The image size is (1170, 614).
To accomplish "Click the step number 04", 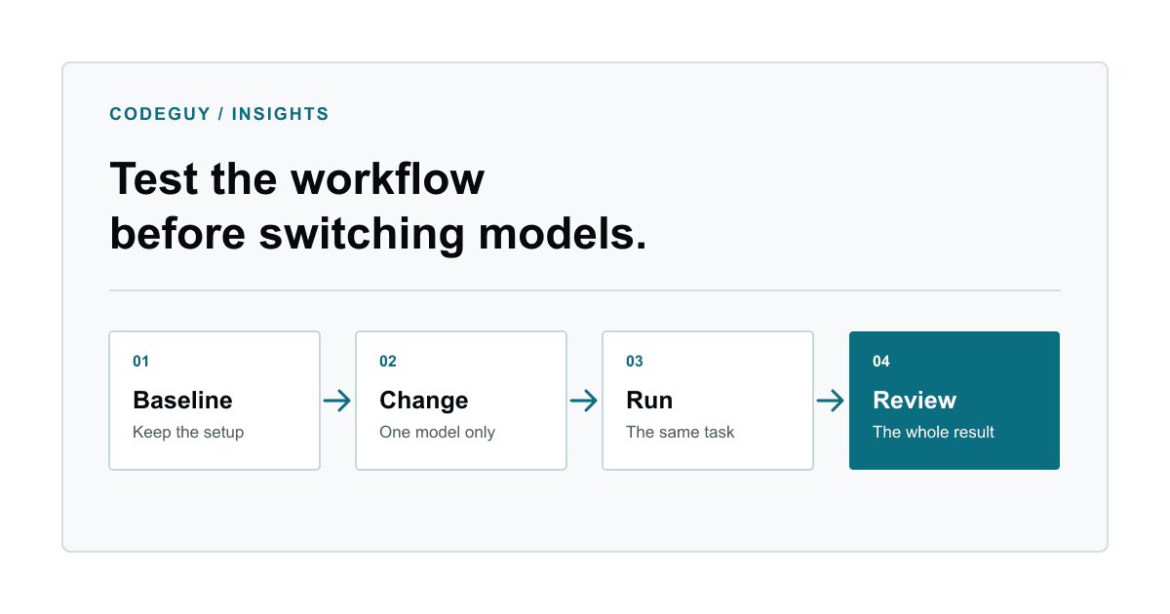I will (x=881, y=362).
